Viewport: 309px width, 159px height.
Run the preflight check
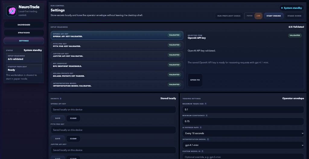coord(229,16)
